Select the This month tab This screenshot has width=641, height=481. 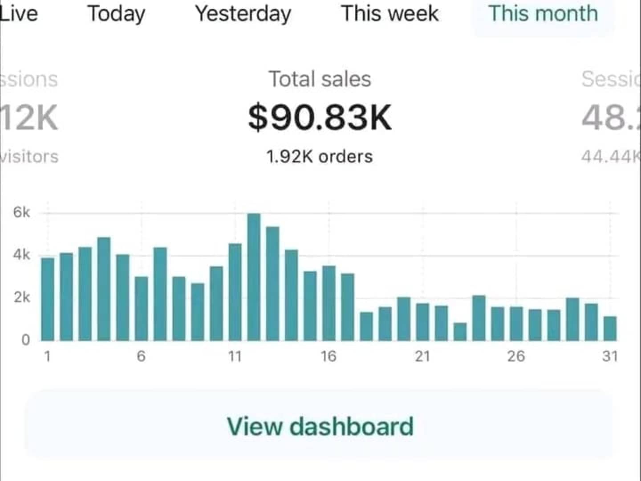(x=543, y=14)
